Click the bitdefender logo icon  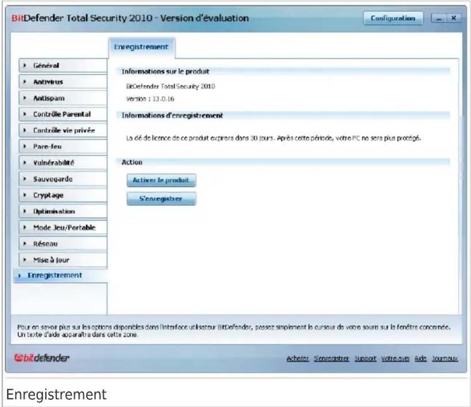point(42,358)
